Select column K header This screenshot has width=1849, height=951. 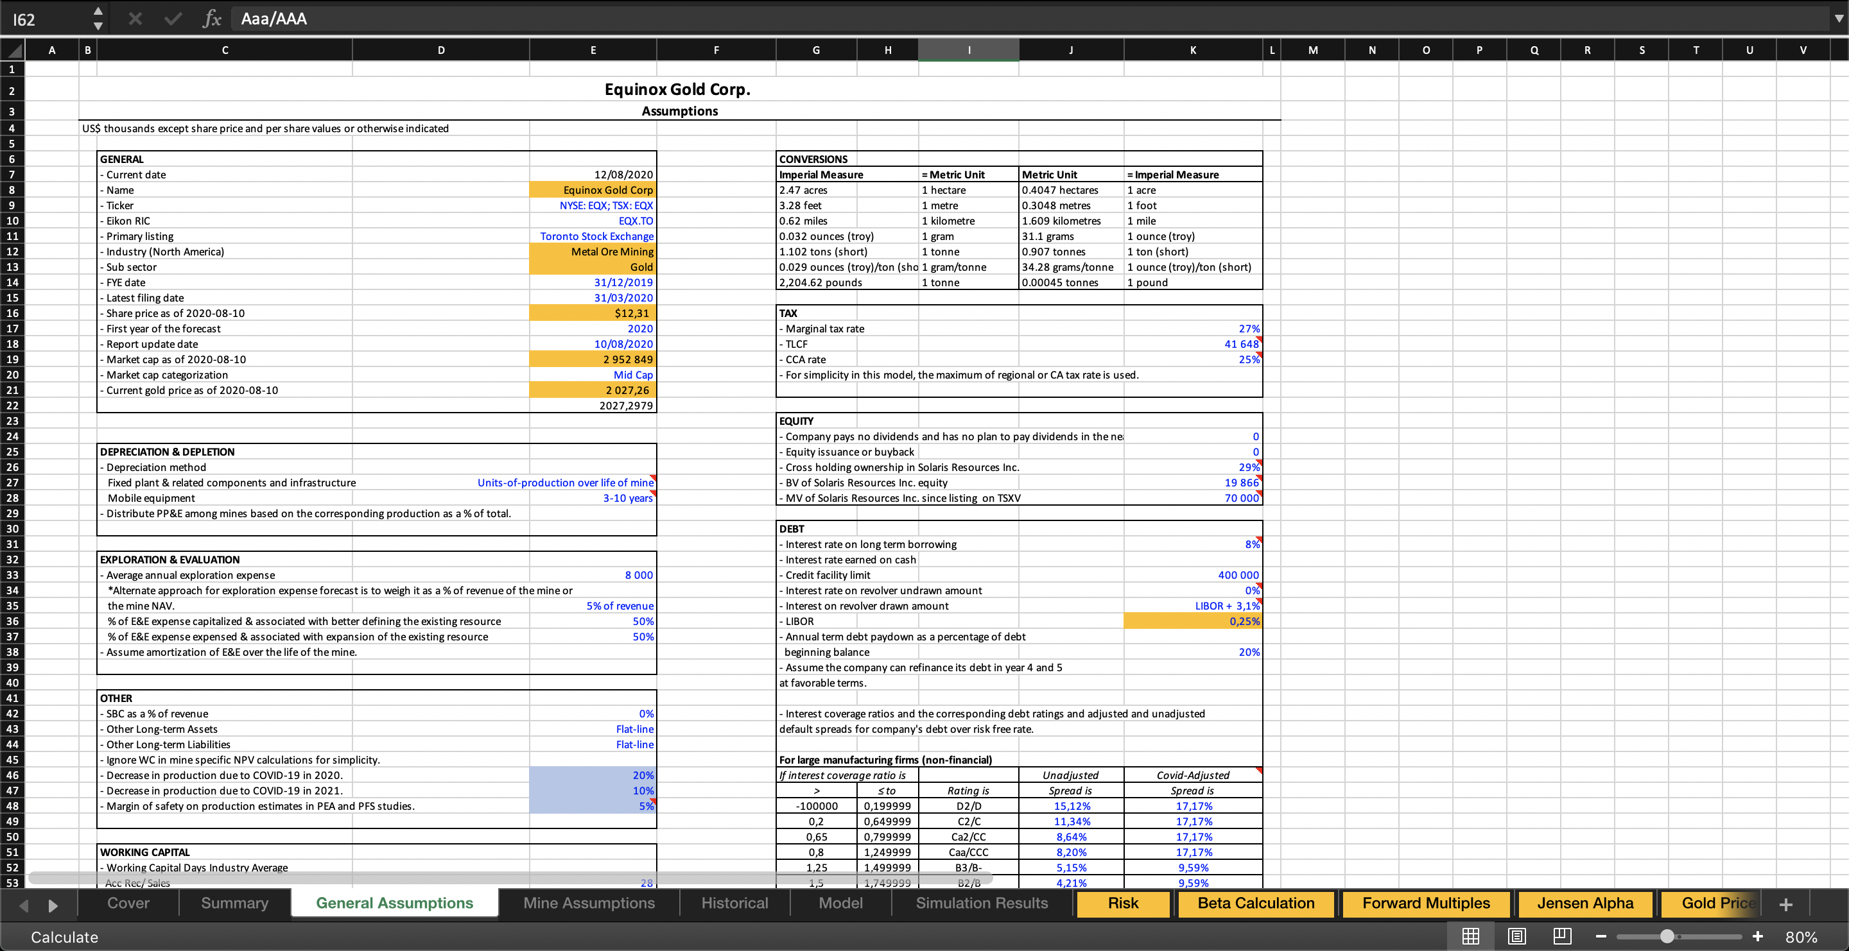coord(1193,49)
